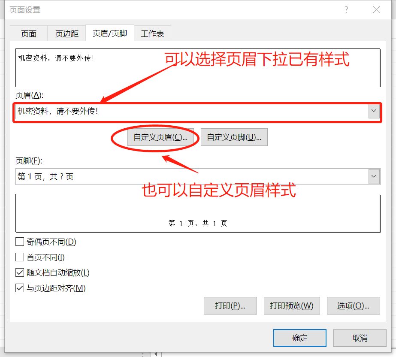Viewport: 396px width, 357px height.
Task: Switch to the 页面 tab
Action: click(29, 33)
